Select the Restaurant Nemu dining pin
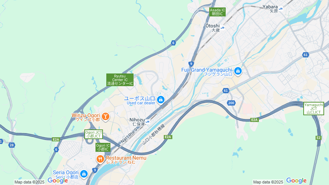 click(100, 159)
